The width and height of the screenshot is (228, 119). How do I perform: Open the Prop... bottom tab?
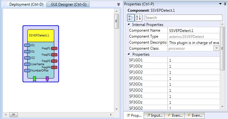tap(134, 116)
